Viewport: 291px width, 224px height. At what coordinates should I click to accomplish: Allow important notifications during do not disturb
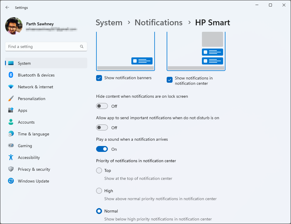(x=102, y=127)
